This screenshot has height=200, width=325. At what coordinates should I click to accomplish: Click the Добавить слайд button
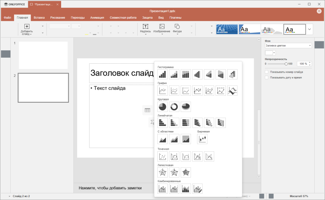click(27, 29)
